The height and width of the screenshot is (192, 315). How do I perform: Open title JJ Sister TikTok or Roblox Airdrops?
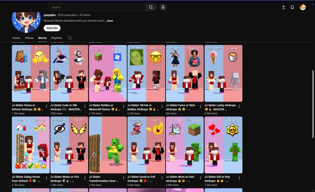click(x=143, y=107)
